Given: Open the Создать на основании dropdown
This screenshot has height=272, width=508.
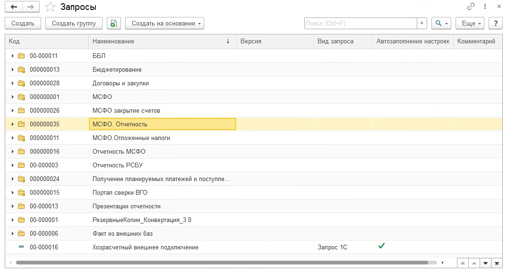Looking at the screenshot, I should [x=164, y=23].
